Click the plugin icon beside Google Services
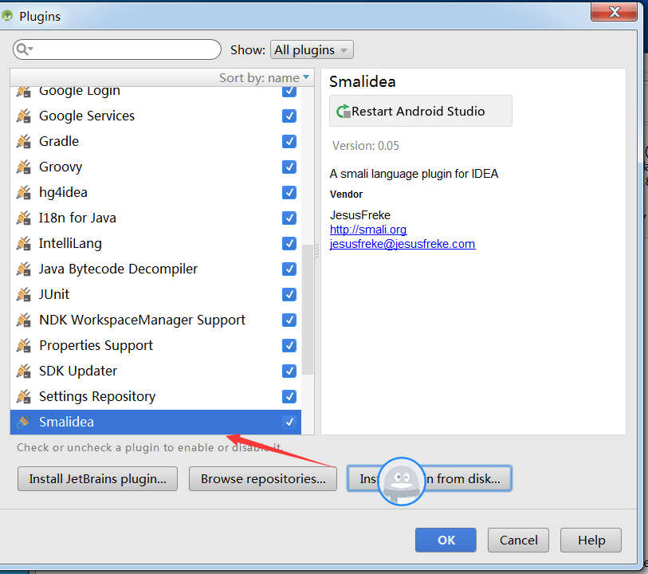Image resolution: width=648 pixels, height=574 pixels. 24,116
